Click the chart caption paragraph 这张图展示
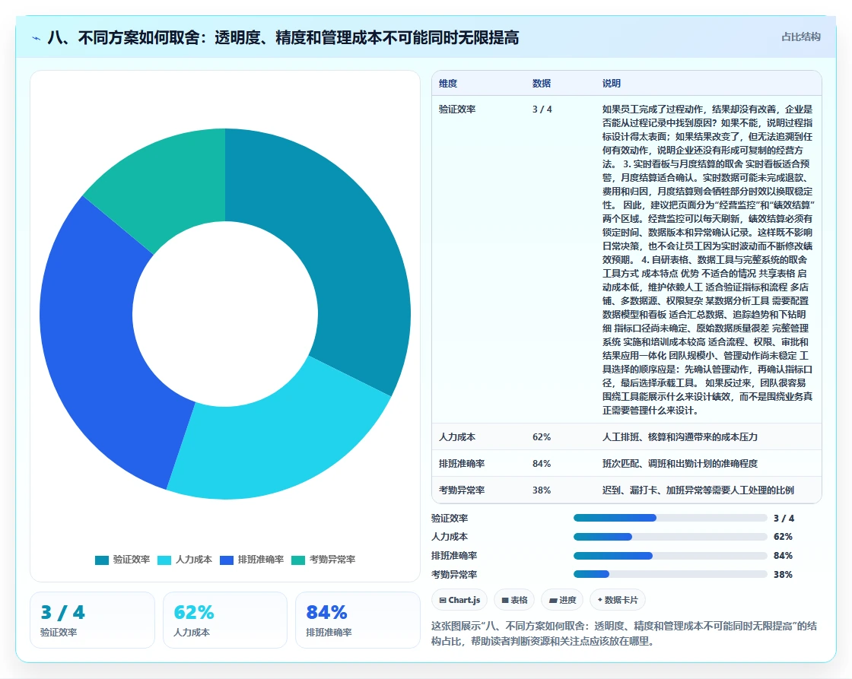The height and width of the screenshot is (679, 852). pos(624,633)
